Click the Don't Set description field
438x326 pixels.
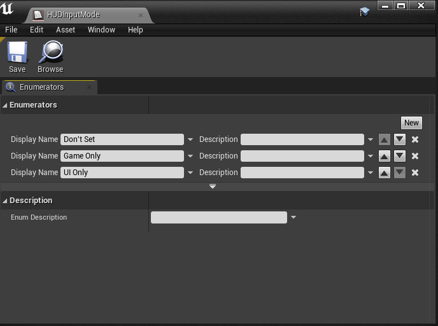(302, 139)
